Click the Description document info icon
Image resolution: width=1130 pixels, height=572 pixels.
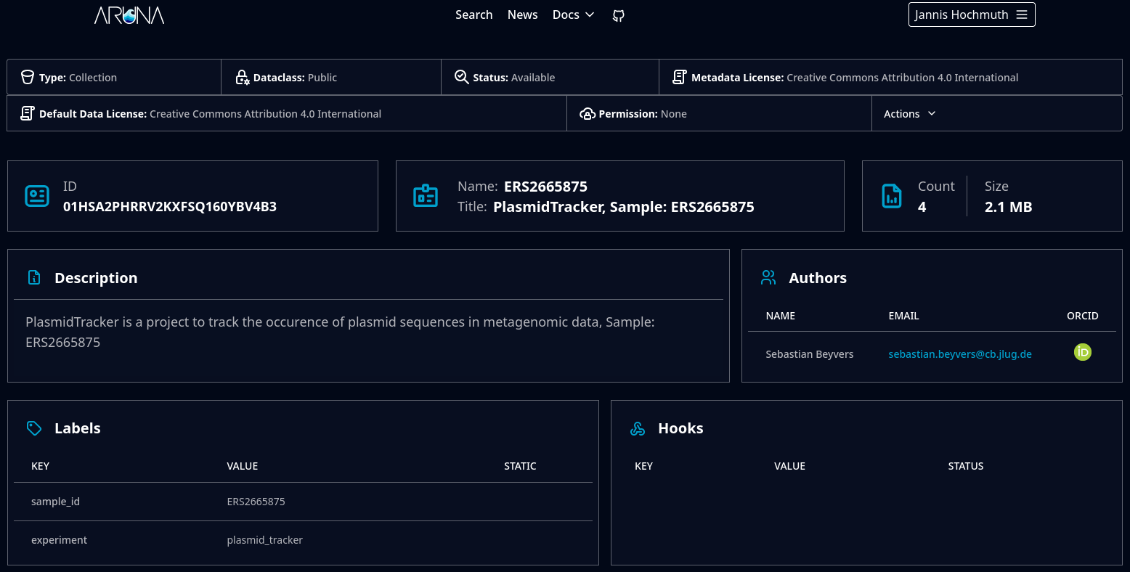tap(34, 277)
